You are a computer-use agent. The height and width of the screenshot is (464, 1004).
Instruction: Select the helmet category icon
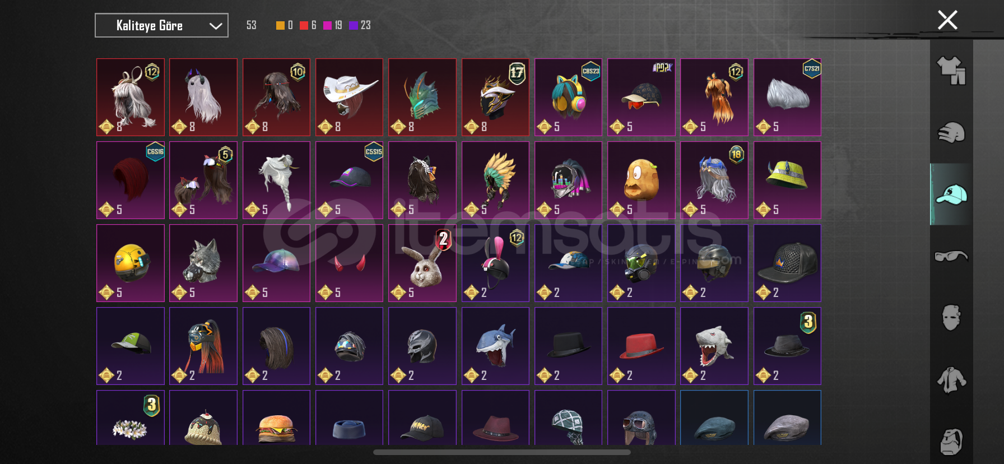pos(951,133)
